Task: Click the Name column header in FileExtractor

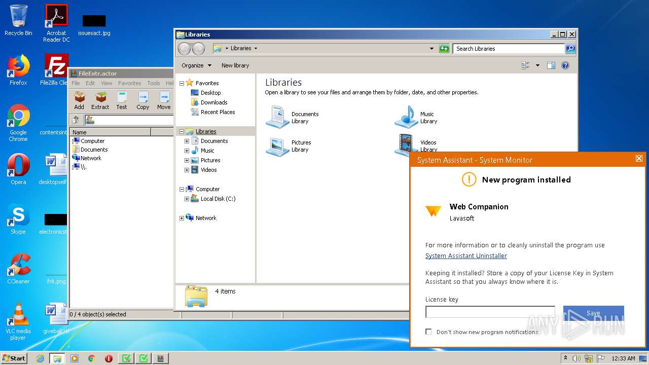Action: (x=111, y=132)
